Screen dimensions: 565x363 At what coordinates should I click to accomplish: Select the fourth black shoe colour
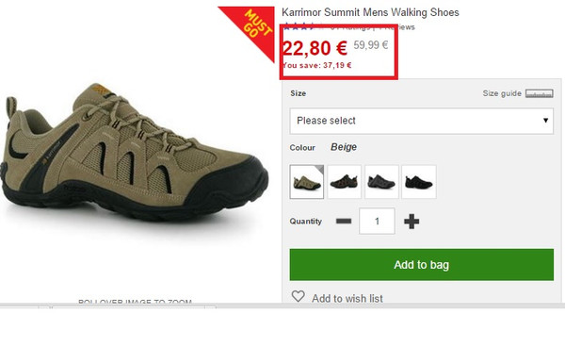coord(419,182)
